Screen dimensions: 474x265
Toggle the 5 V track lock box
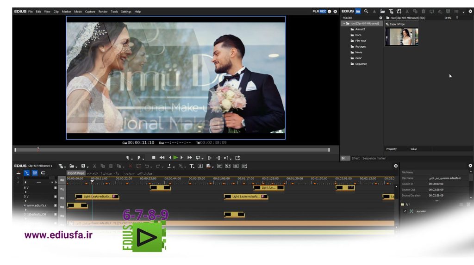(56, 197)
